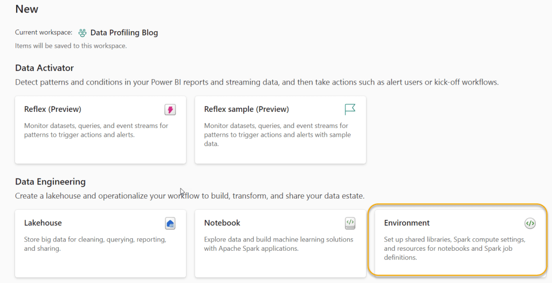Open the Reflex (Preview) card title
The width and height of the screenshot is (552, 283).
(x=52, y=109)
